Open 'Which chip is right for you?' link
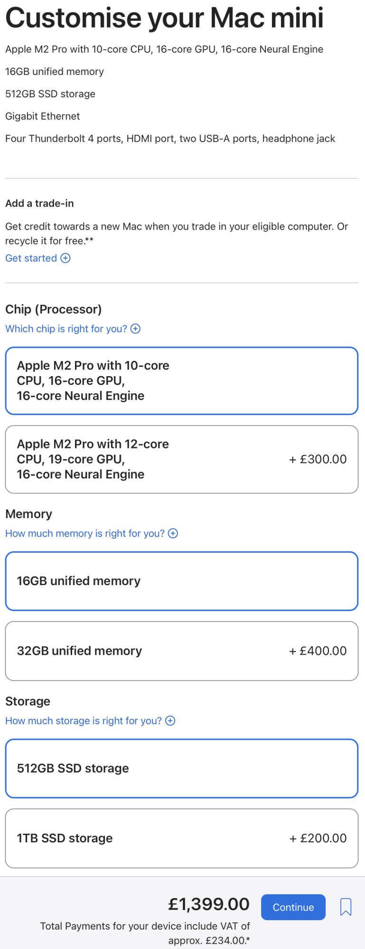Viewport: 365px width, 949px height. (66, 329)
